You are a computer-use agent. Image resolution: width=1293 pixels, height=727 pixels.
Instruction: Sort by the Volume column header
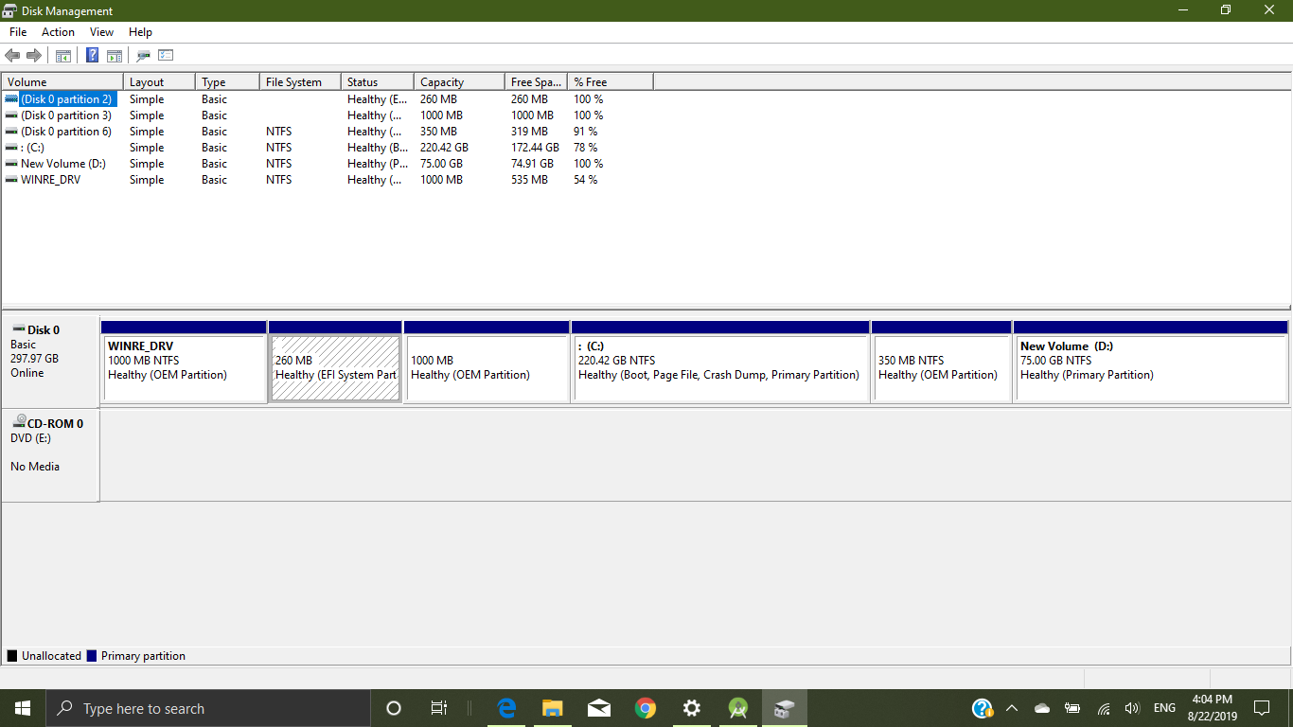(62, 82)
